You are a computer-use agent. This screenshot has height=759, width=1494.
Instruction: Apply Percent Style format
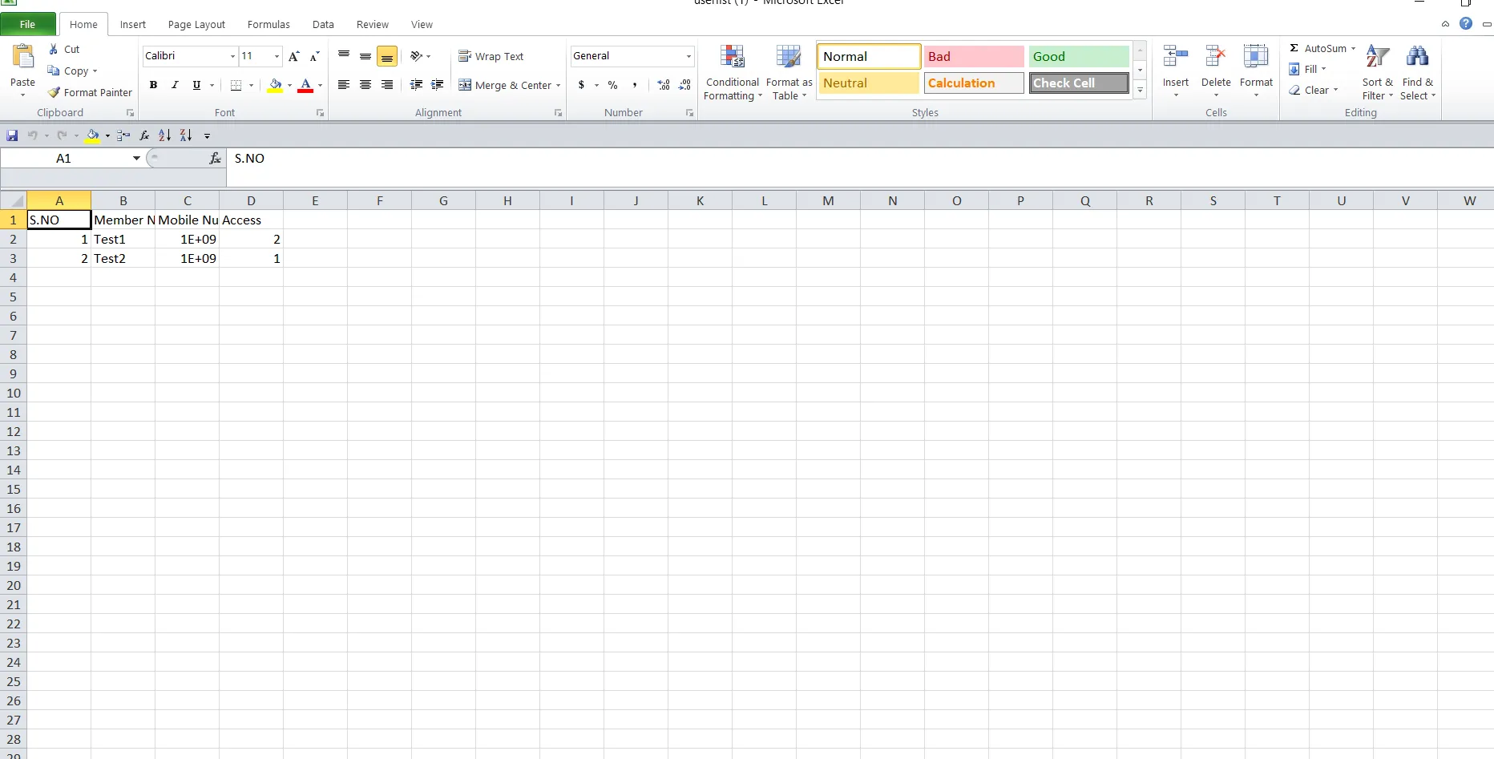pos(613,85)
